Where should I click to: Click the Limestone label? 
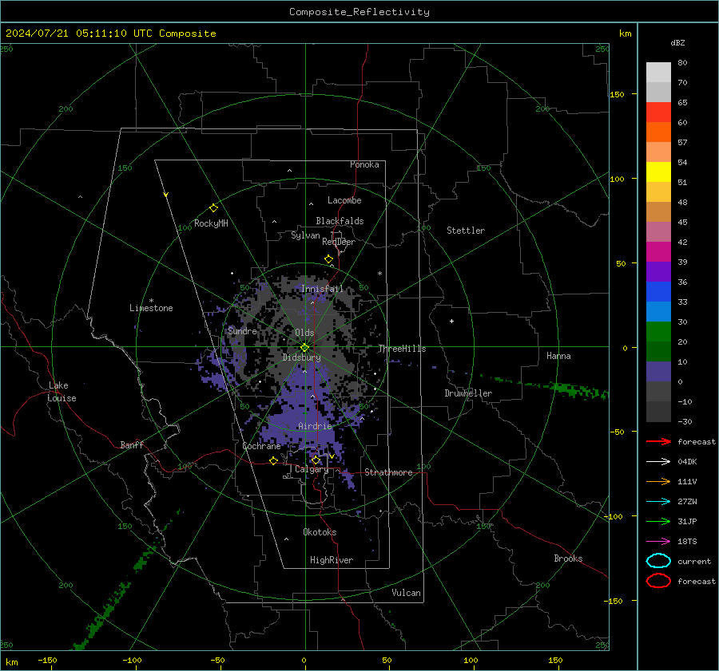point(151,308)
